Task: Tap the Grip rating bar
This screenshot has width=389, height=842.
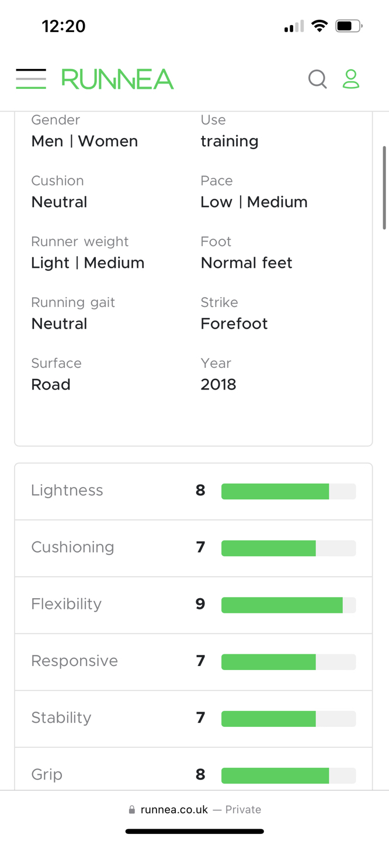Action: pos(289,775)
